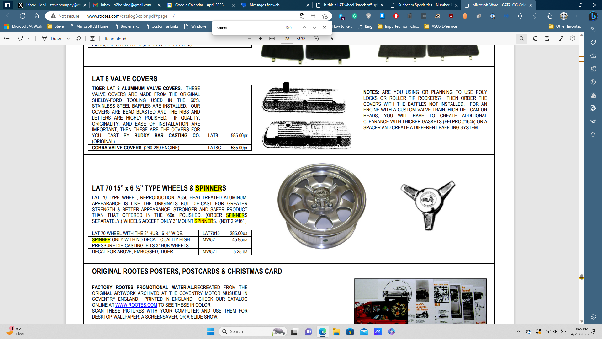Save the PDF document
The image size is (602, 339).
(x=547, y=39)
